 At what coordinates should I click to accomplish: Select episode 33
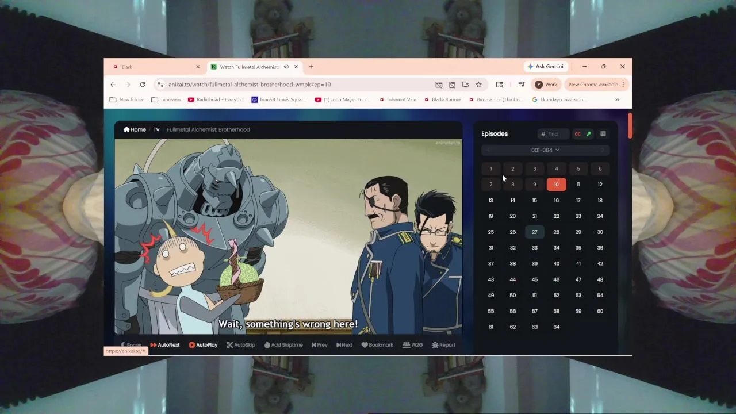pos(534,248)
